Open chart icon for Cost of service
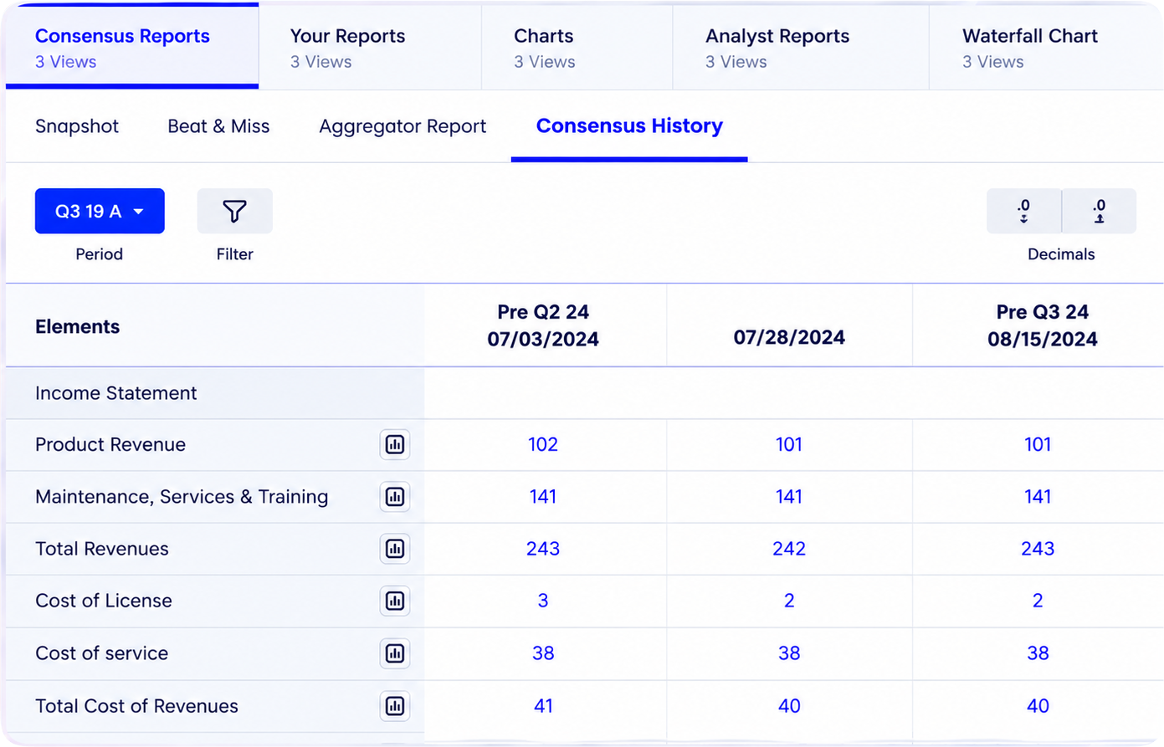This screenshot has width=1164, height=747. (x=395, y=653)
